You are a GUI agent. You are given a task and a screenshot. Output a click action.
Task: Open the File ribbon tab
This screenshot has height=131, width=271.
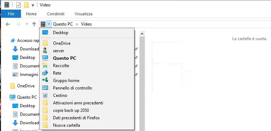tap(11, 14)
